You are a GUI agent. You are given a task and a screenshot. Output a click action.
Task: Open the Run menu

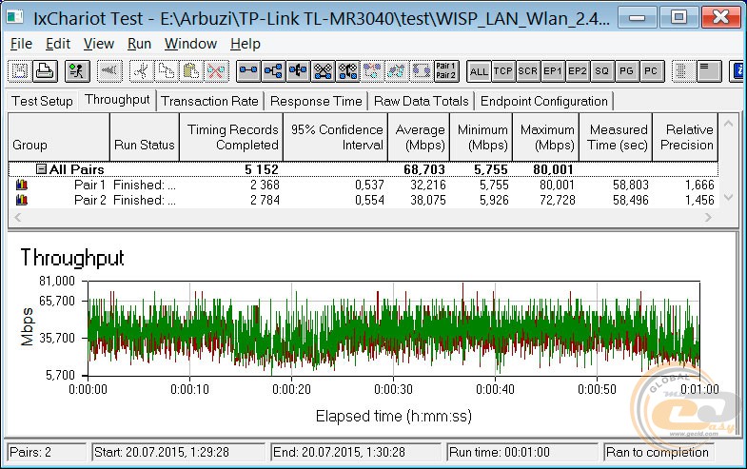point(139,44)
